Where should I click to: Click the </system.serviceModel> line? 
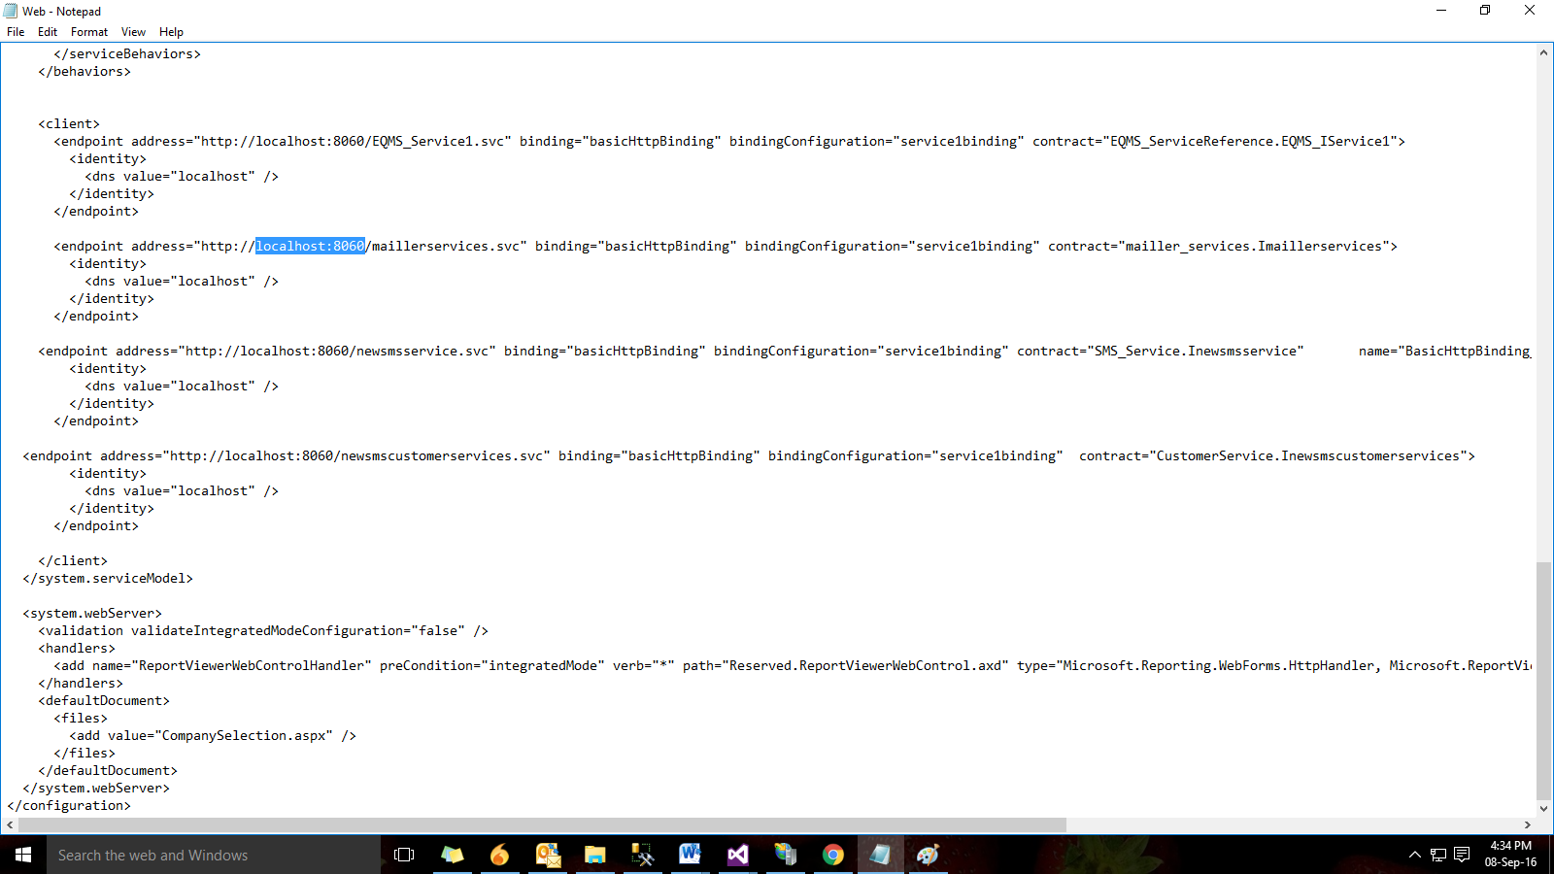click(108, 579)
